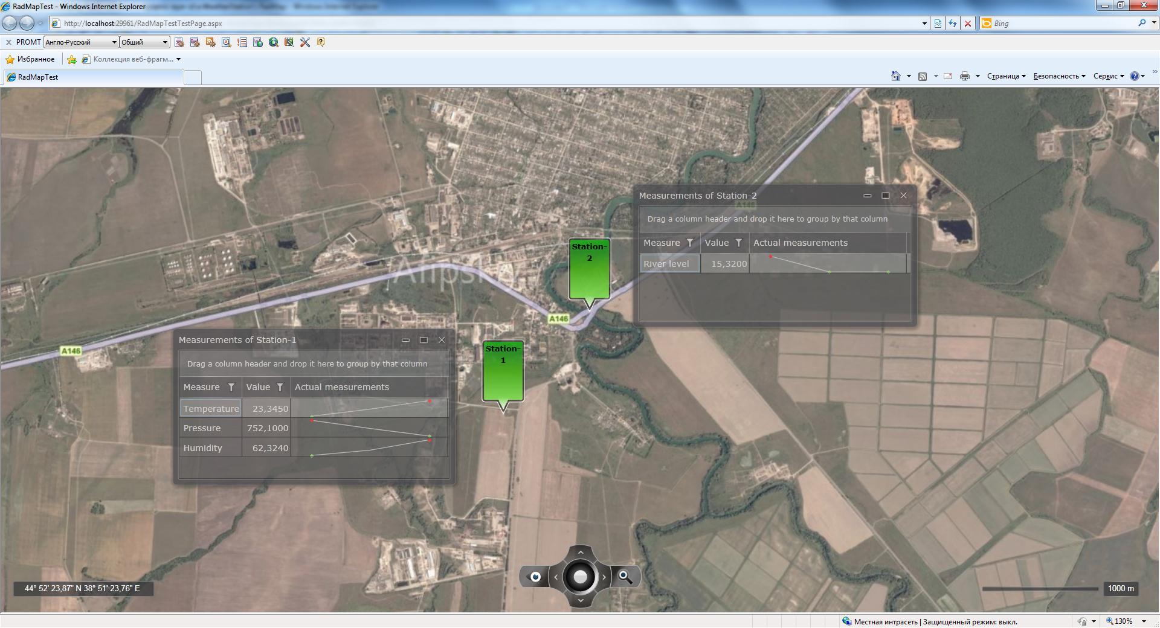Open the Сервис menu

click(x=1109, y=76)
